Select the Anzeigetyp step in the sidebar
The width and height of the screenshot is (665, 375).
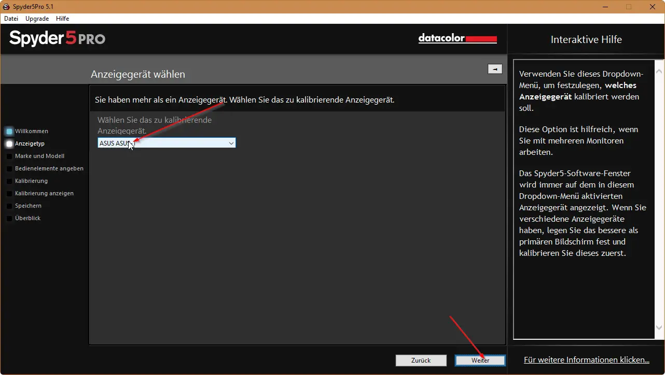[30, 143]
